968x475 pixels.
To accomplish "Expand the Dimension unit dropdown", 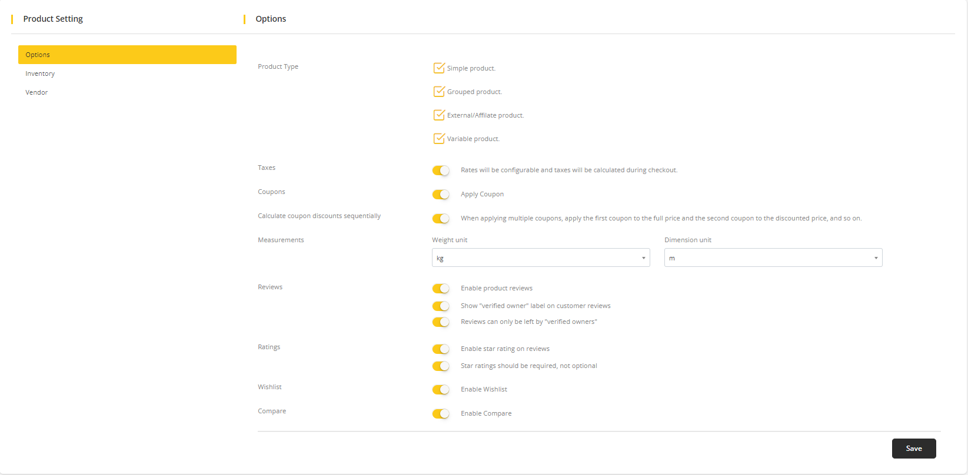I will pos(773,258).
